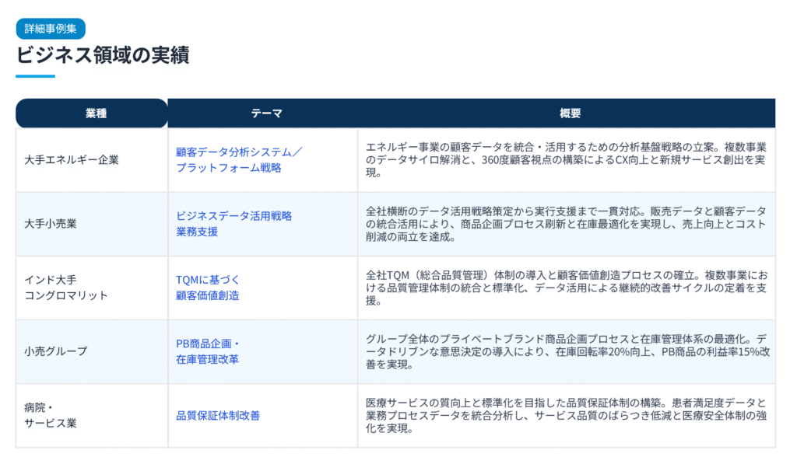797x471 pixels.
Task: Open the ビジネスデータ活用戦略 theme link
Action: click(233, 223)
